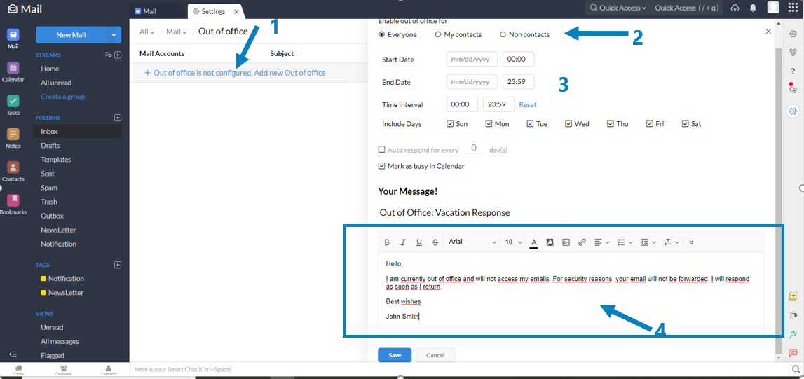The height and width of the screenshot is (379, 804).
Task: Open settings gear in right sidebar
Action: coord(793,34)
